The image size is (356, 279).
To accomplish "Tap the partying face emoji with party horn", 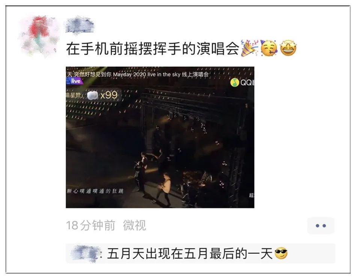I will [269, 48].
